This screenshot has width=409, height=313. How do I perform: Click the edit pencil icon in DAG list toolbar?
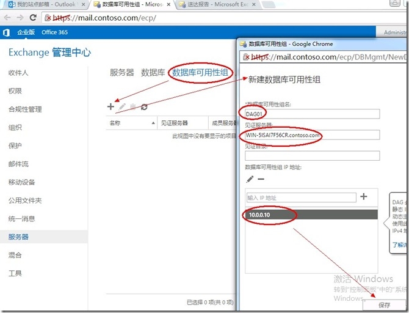[122, 106]
